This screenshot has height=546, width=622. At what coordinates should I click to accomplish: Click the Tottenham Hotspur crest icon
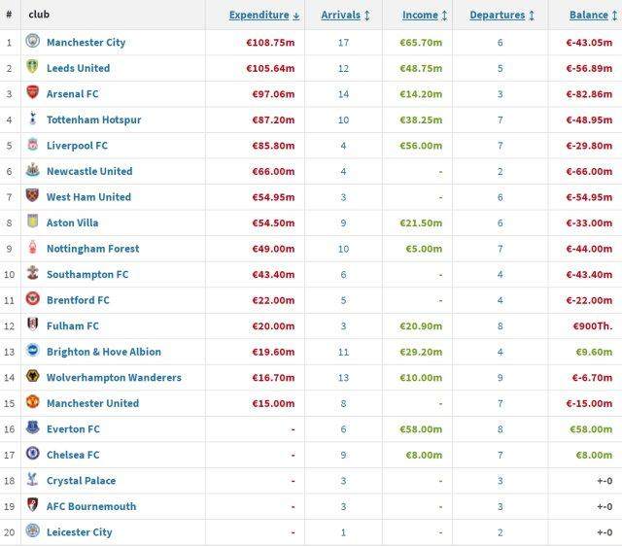point(32,119)
